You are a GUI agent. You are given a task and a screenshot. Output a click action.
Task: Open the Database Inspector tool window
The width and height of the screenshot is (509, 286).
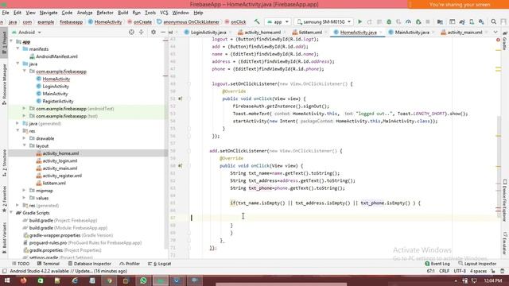pyautogui.click(x=90, y=264)
